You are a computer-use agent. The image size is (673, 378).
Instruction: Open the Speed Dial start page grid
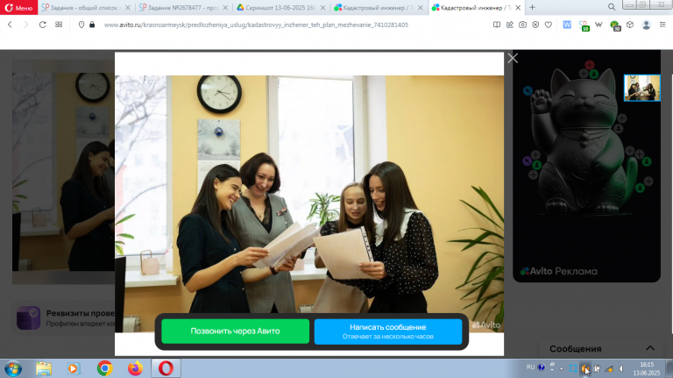coord(59,25)
